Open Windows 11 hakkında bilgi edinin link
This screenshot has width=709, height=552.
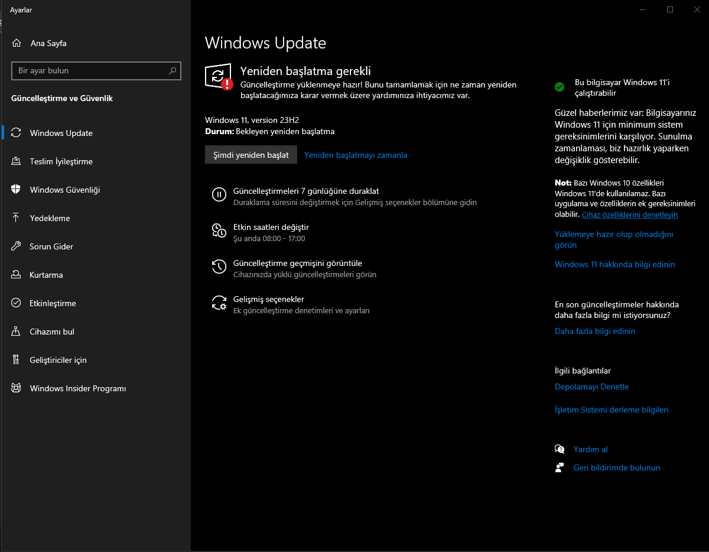[x=614, y=264]
